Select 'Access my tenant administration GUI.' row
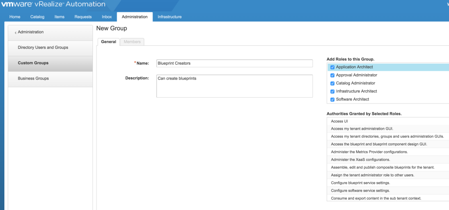 click(388, 129)
